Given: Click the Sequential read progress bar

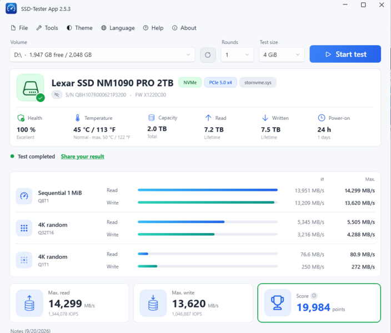Looking at the screenshot, I should coord(208,190).
